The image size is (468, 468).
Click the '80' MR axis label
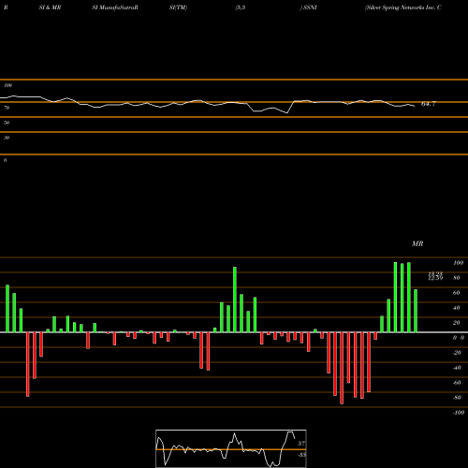click(457, 278)
